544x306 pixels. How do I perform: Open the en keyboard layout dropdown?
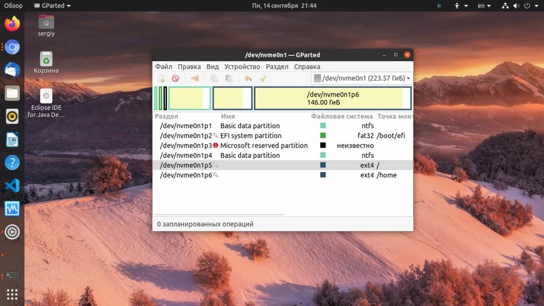484,5
